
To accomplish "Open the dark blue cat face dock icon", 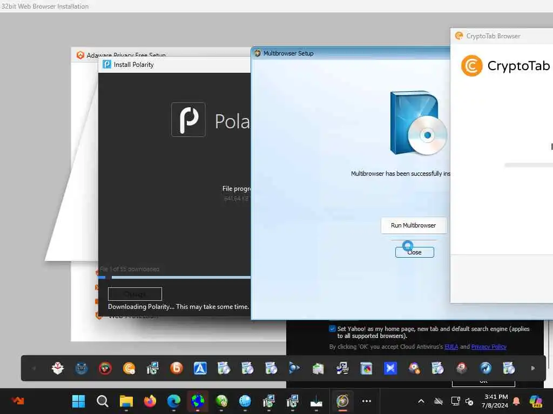I will [82, 368].
